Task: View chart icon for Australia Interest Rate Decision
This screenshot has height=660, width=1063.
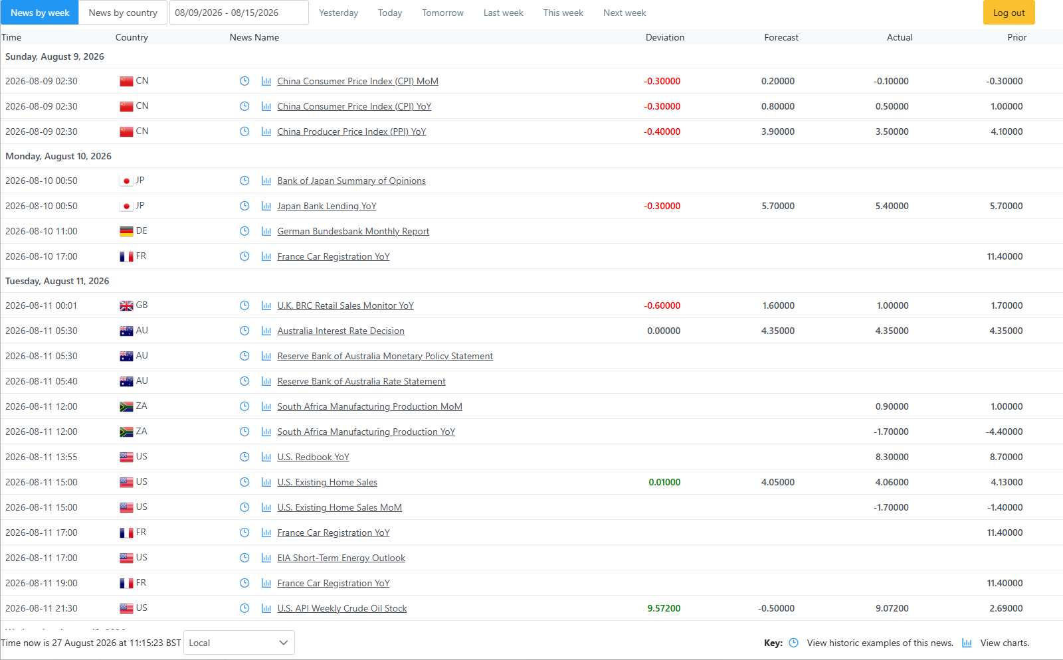Action: pyautogui.click(x=266, y=331)
